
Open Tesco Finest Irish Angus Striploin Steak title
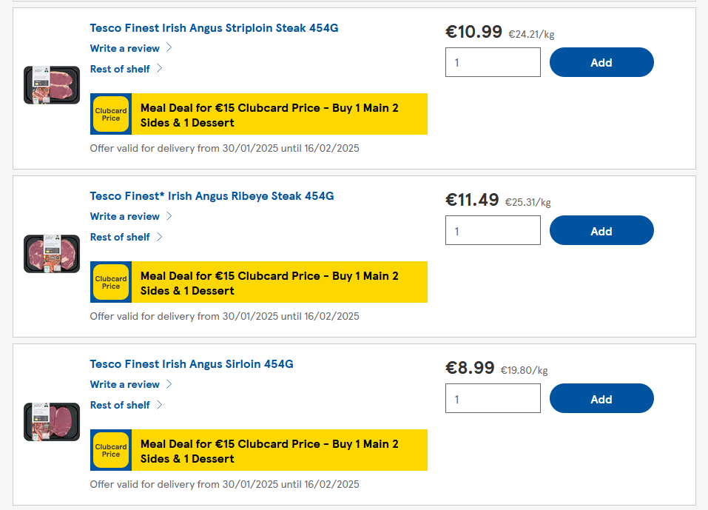(214, 28)
